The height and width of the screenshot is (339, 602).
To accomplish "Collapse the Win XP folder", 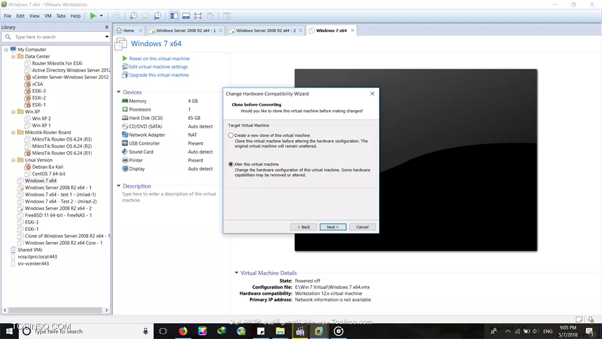I will click(x=14, y=112).
